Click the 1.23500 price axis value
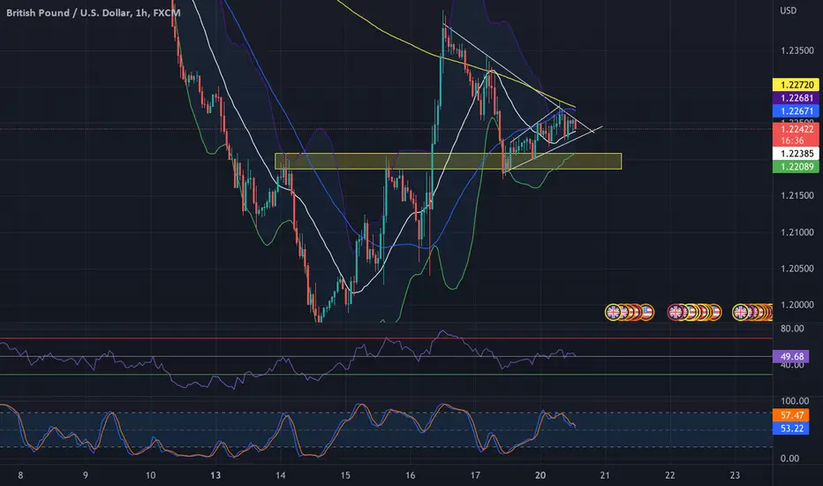This screenshot has height=486, width=823. [x=797, y=51]
